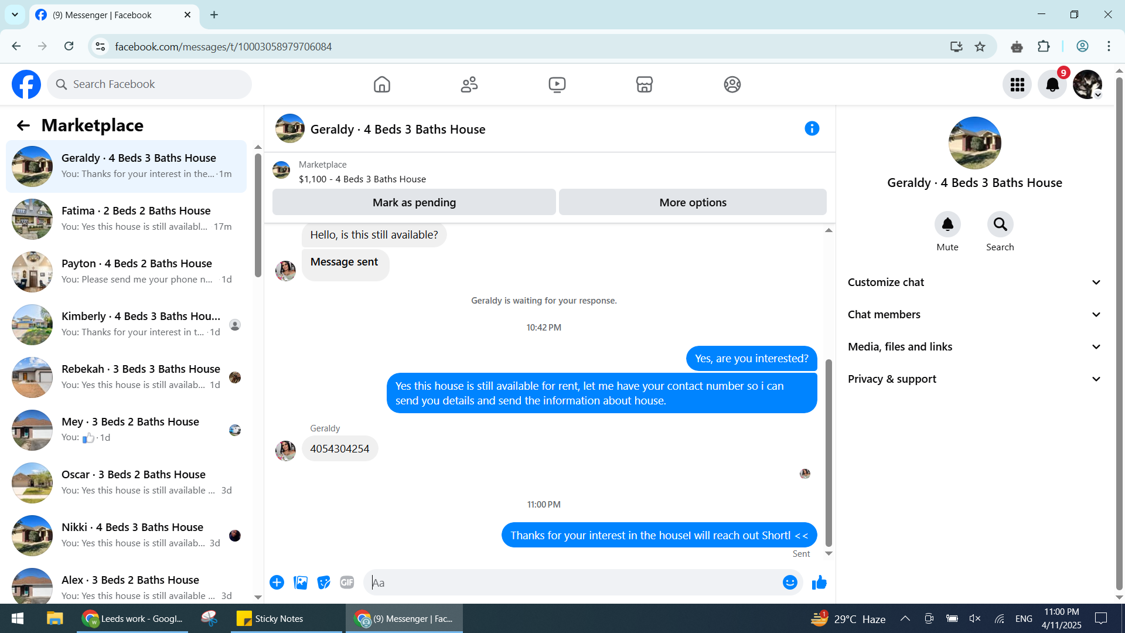Open browser extensions puzzle icon
The width and height of the screenshot is (1125, 633).
click(1044, 47)
